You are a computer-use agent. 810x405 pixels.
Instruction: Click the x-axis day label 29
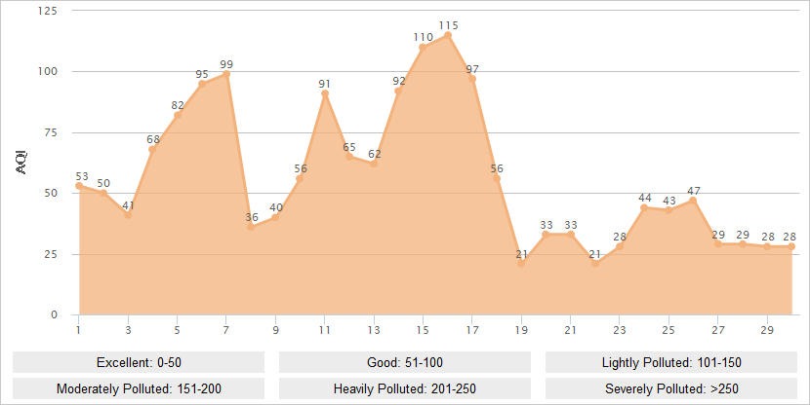pos(767,330)
